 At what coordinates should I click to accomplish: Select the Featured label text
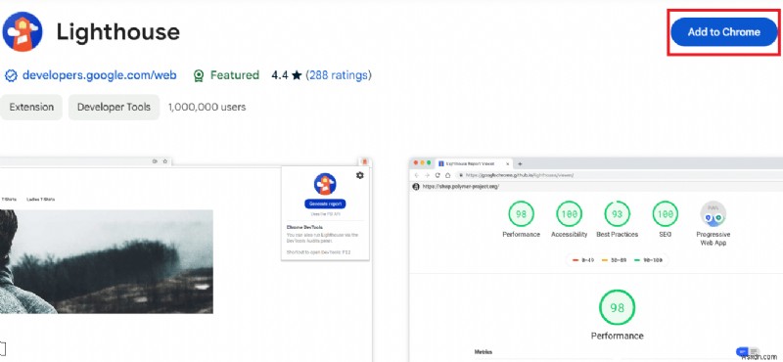[235, 75]
